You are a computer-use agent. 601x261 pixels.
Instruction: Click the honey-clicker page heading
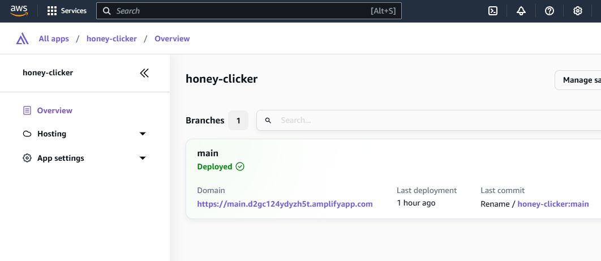(x=221, y=79)
